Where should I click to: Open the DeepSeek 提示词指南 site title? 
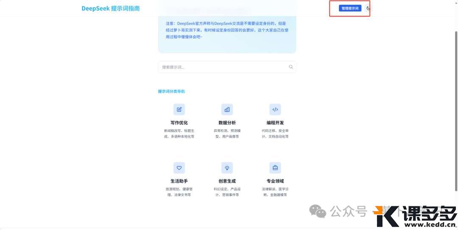(110, 8)
